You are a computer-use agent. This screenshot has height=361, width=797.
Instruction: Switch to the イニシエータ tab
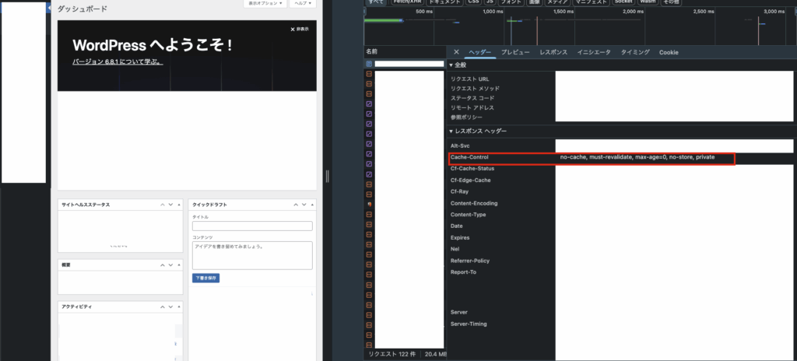(x=594, y=52)
